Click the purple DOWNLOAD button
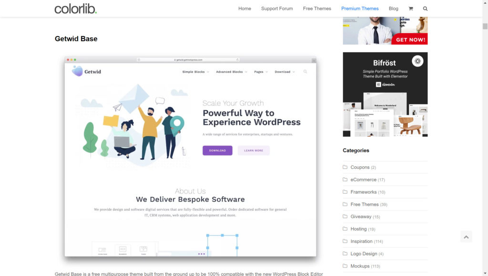Screen dimensions: 488x276 tap(217, 151)
